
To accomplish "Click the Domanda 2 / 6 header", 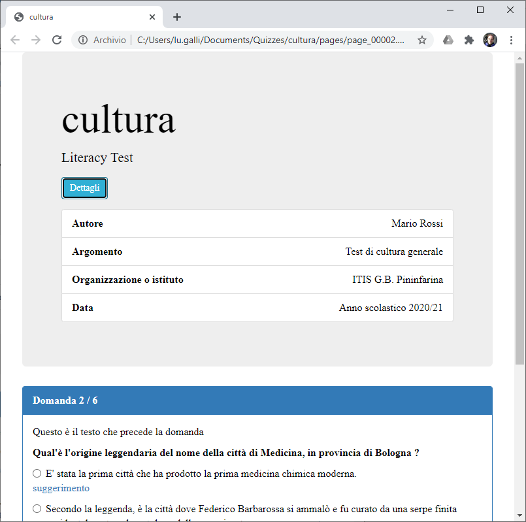I will (x=257, y=400).
